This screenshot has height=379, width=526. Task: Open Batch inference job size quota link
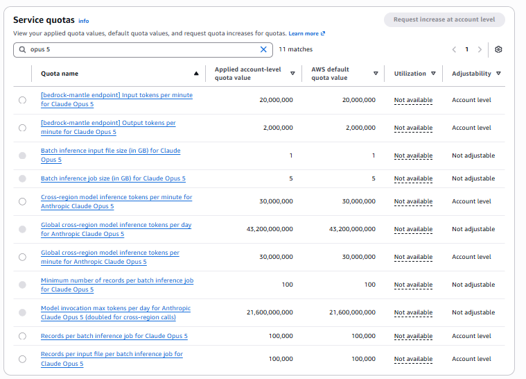[x=113, y=178]
